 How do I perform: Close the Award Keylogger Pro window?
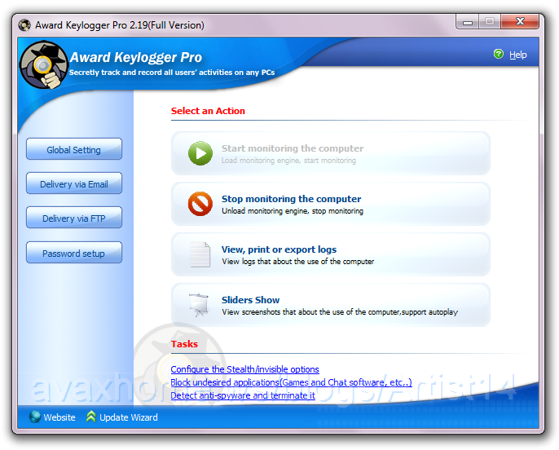(x=520, y=21)
